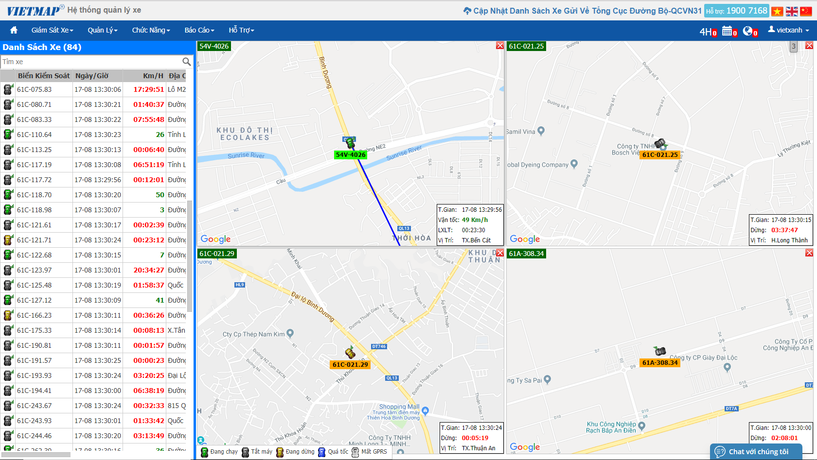Image resolution: width=817 pixels, height=460 pixels.
Task: Click Shopping Mall place pin
Action: (426, 411)
